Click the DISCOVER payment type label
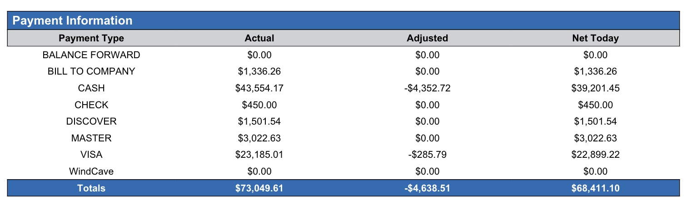Viewport: 687px width, 201px height. [x=91, y=121]
